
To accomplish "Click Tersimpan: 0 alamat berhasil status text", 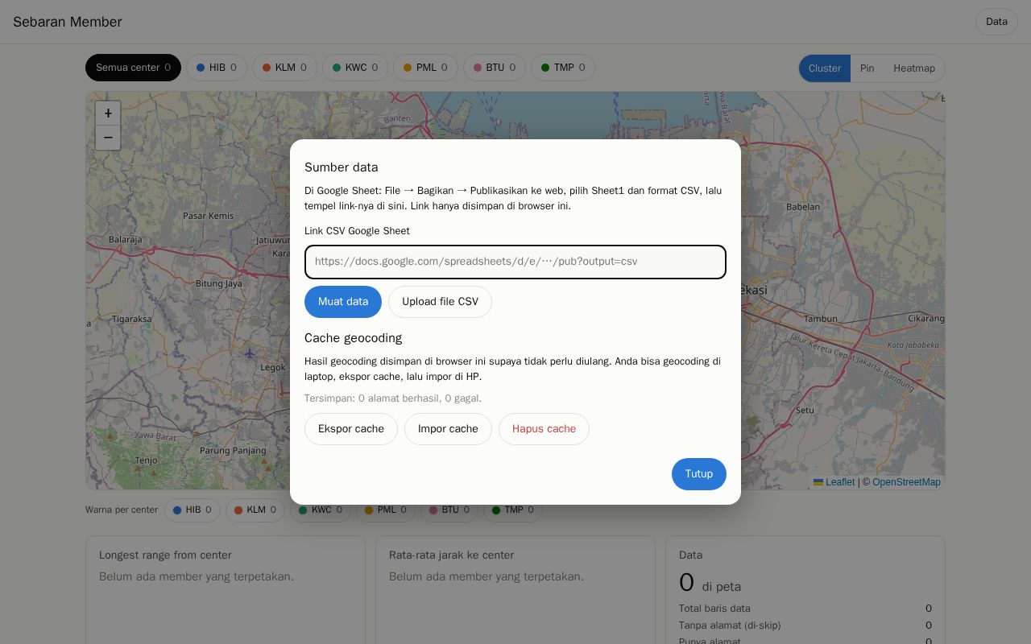I will pos(393,398).
